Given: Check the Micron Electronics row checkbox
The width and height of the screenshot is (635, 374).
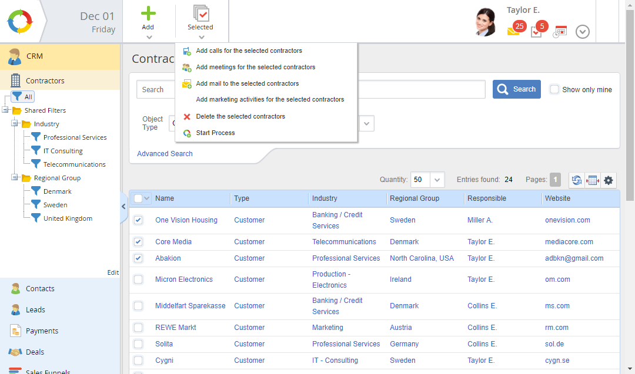Looking at the screenshot, I should click(138, 279).
